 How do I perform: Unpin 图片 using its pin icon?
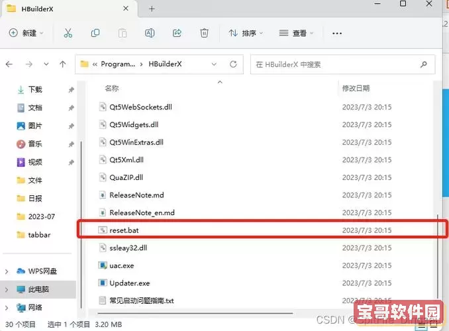[71, 126]
